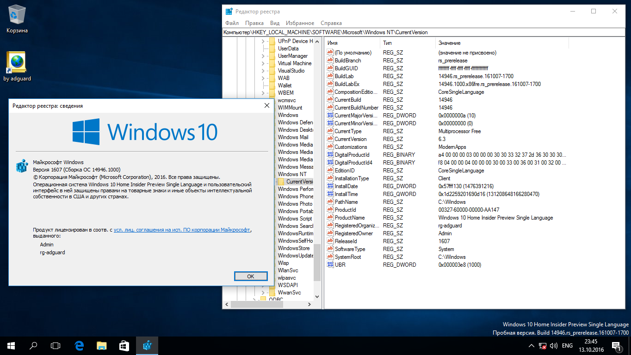Open File Explorer from taskbar
Image resolution: width=631 pixels, height=355 pixels.
[102, 345]
